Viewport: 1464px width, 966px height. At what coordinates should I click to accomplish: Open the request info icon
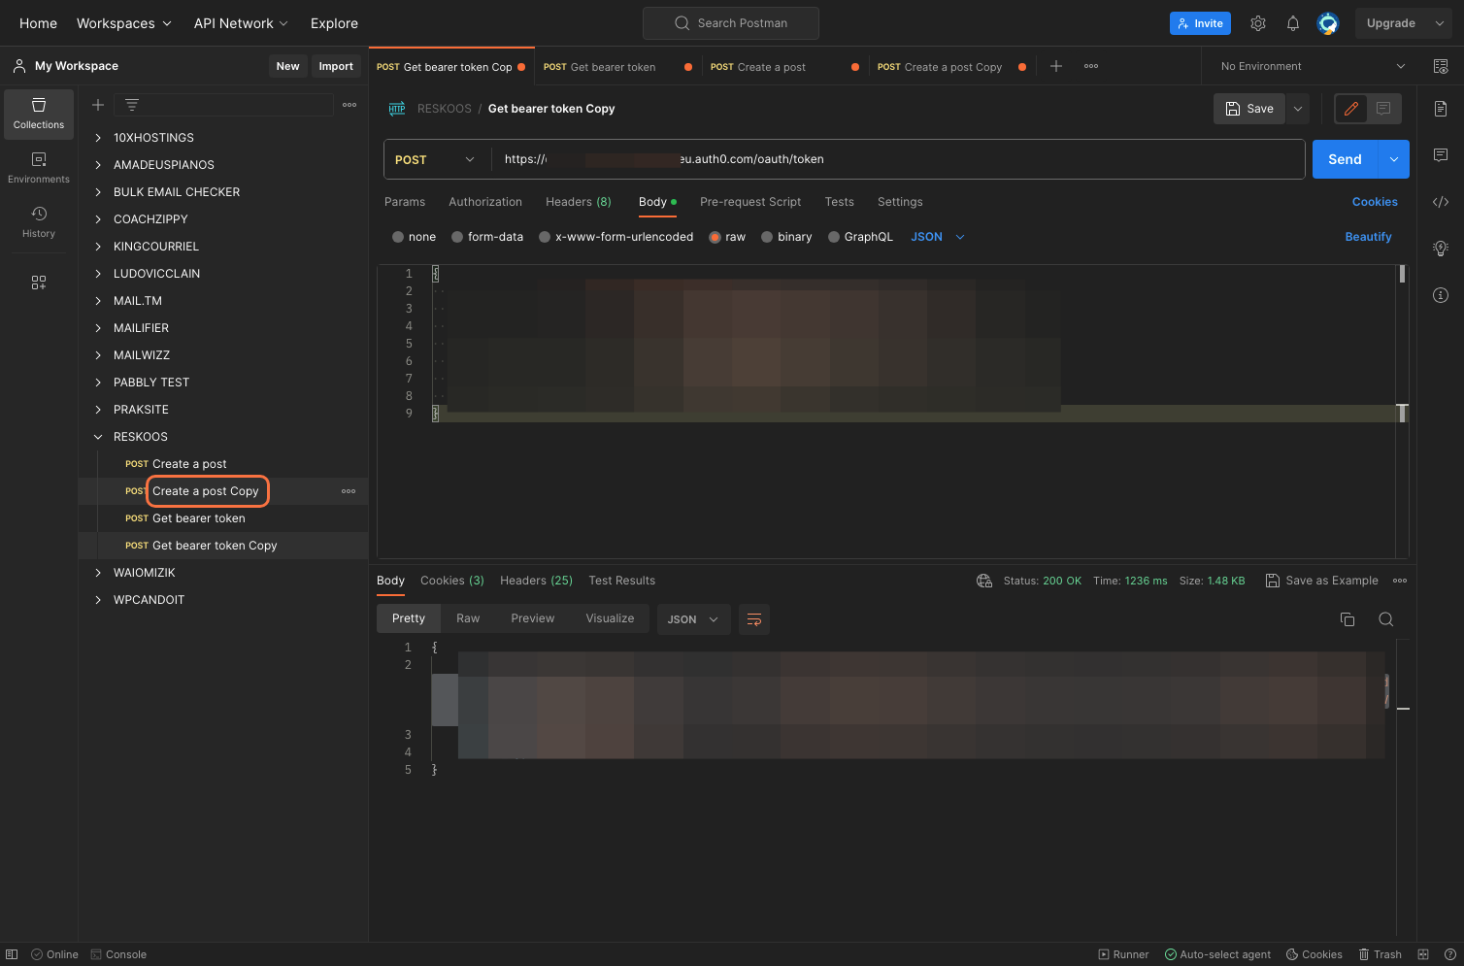[1441, 295]
